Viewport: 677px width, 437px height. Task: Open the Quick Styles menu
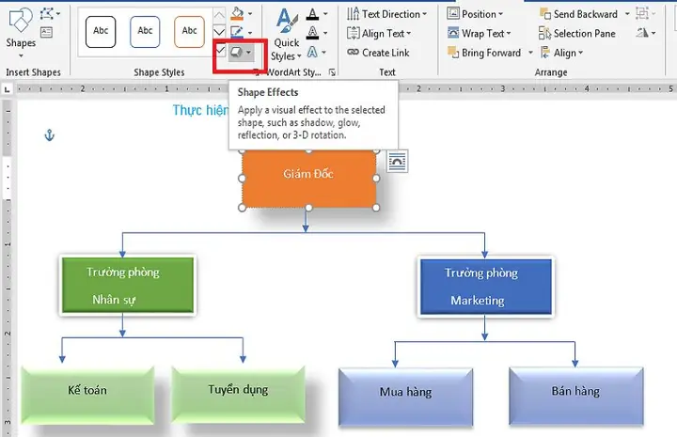286,35
